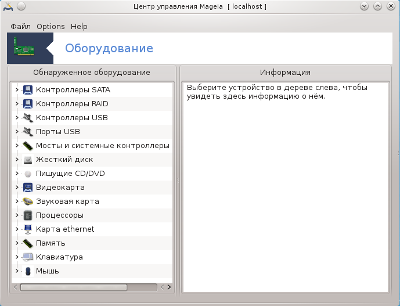Click the memory RAM stick icon
This screenshot has height=306, width=400.
click(28, 243)
